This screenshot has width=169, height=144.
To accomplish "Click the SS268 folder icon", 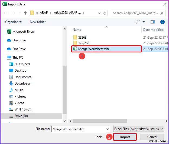I will pyautogui.click(x=75, y=38).
